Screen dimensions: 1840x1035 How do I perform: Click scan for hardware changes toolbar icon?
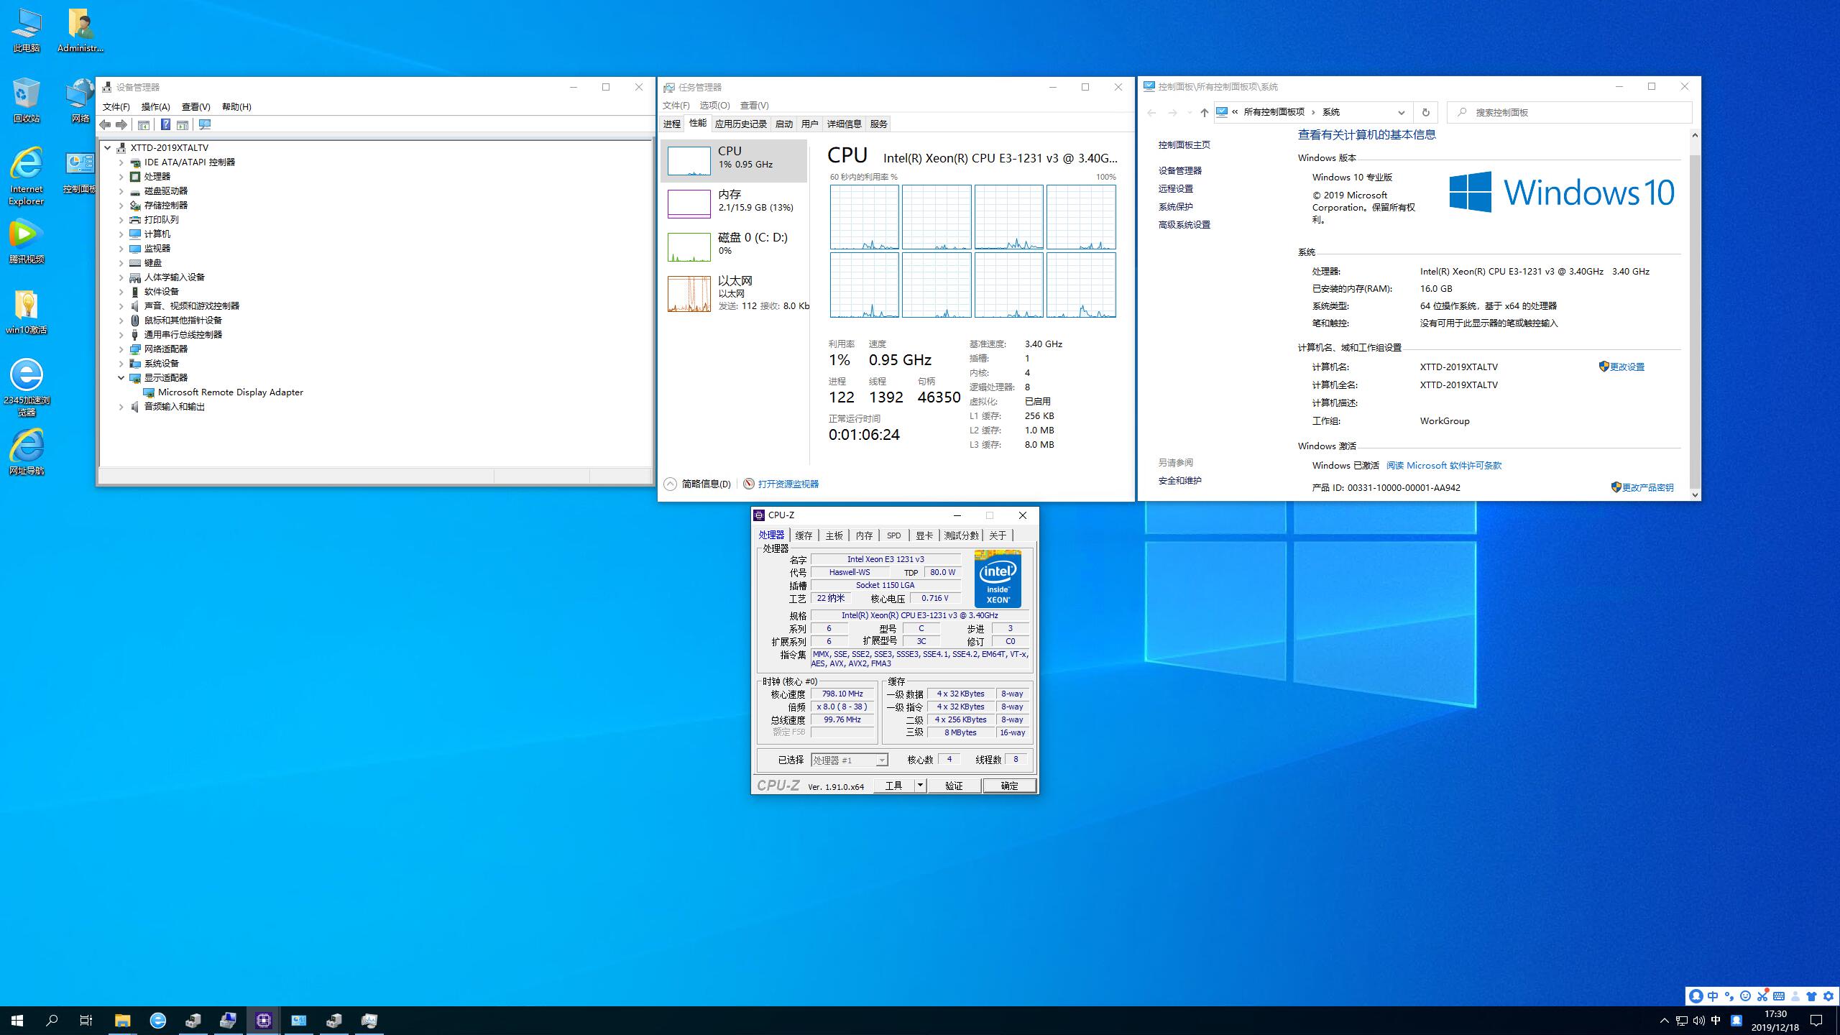point(205,124)
